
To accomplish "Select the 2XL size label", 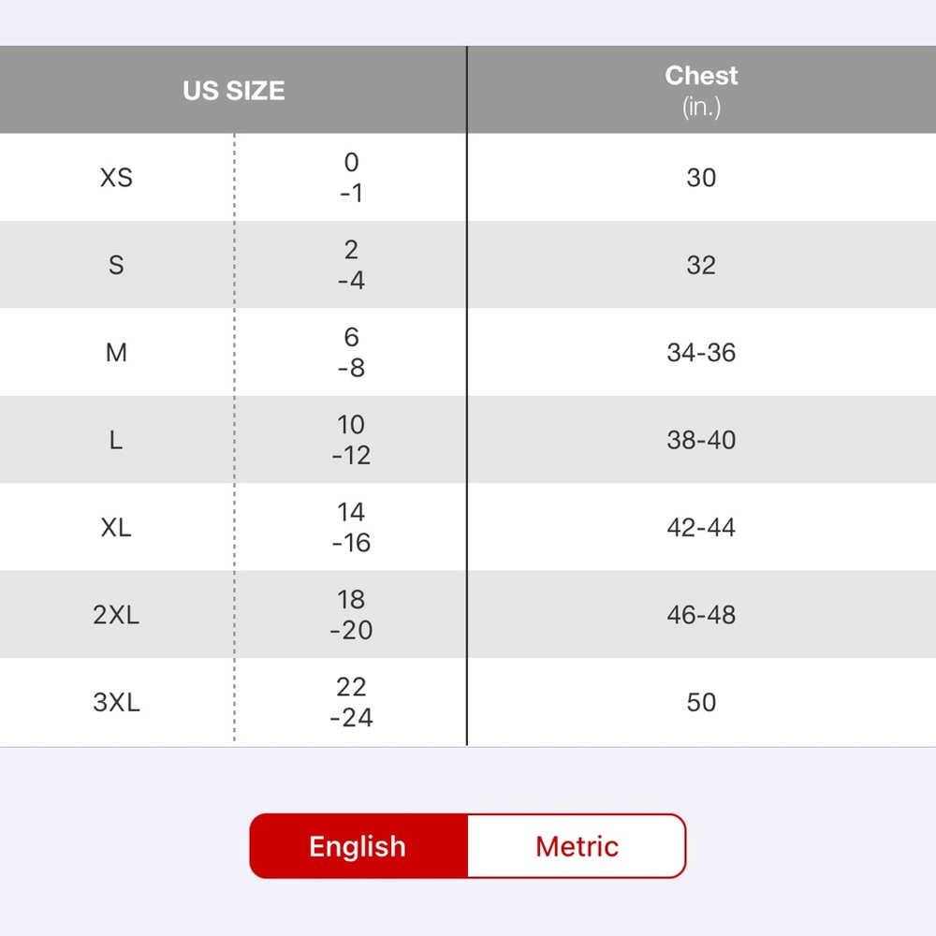I will point(116,614).
